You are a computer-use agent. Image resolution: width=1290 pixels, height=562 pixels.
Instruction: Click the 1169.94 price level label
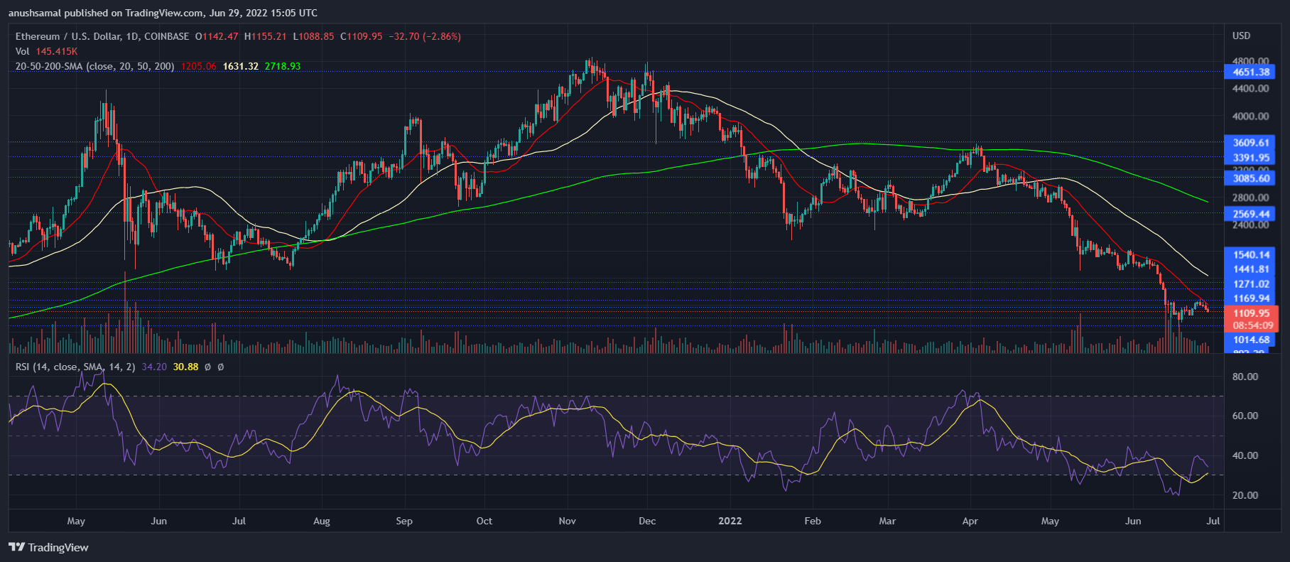(1251, 298)
